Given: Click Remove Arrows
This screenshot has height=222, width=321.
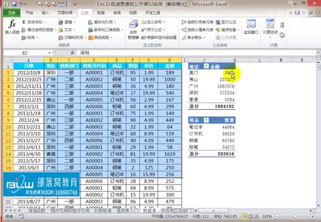Looking at the screenshot, I should [194, 38].
